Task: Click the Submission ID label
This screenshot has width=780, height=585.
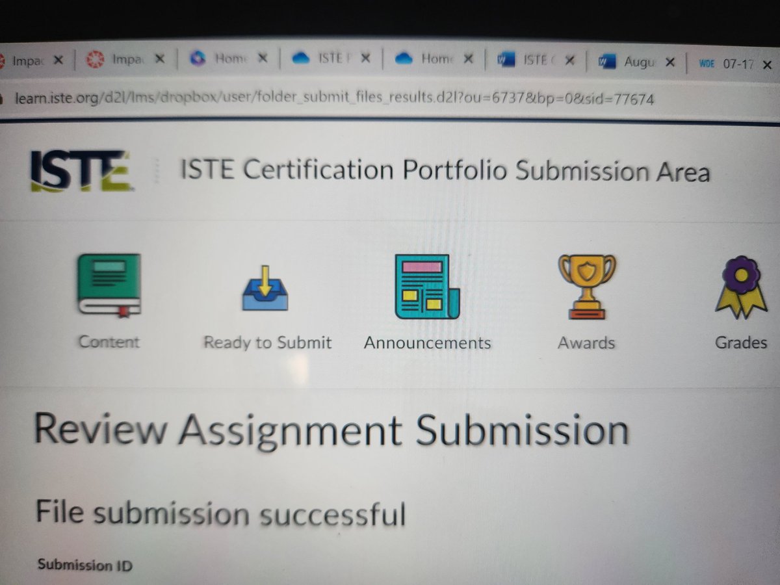Action: pyautogui.click(x=84, y=564)
